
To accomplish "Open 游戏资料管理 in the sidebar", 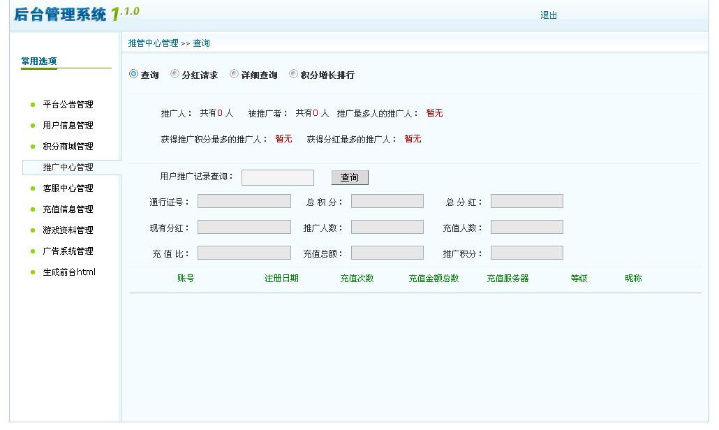I will pos(68,230).
